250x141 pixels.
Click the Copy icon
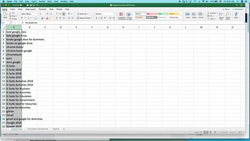click(10, 16)
